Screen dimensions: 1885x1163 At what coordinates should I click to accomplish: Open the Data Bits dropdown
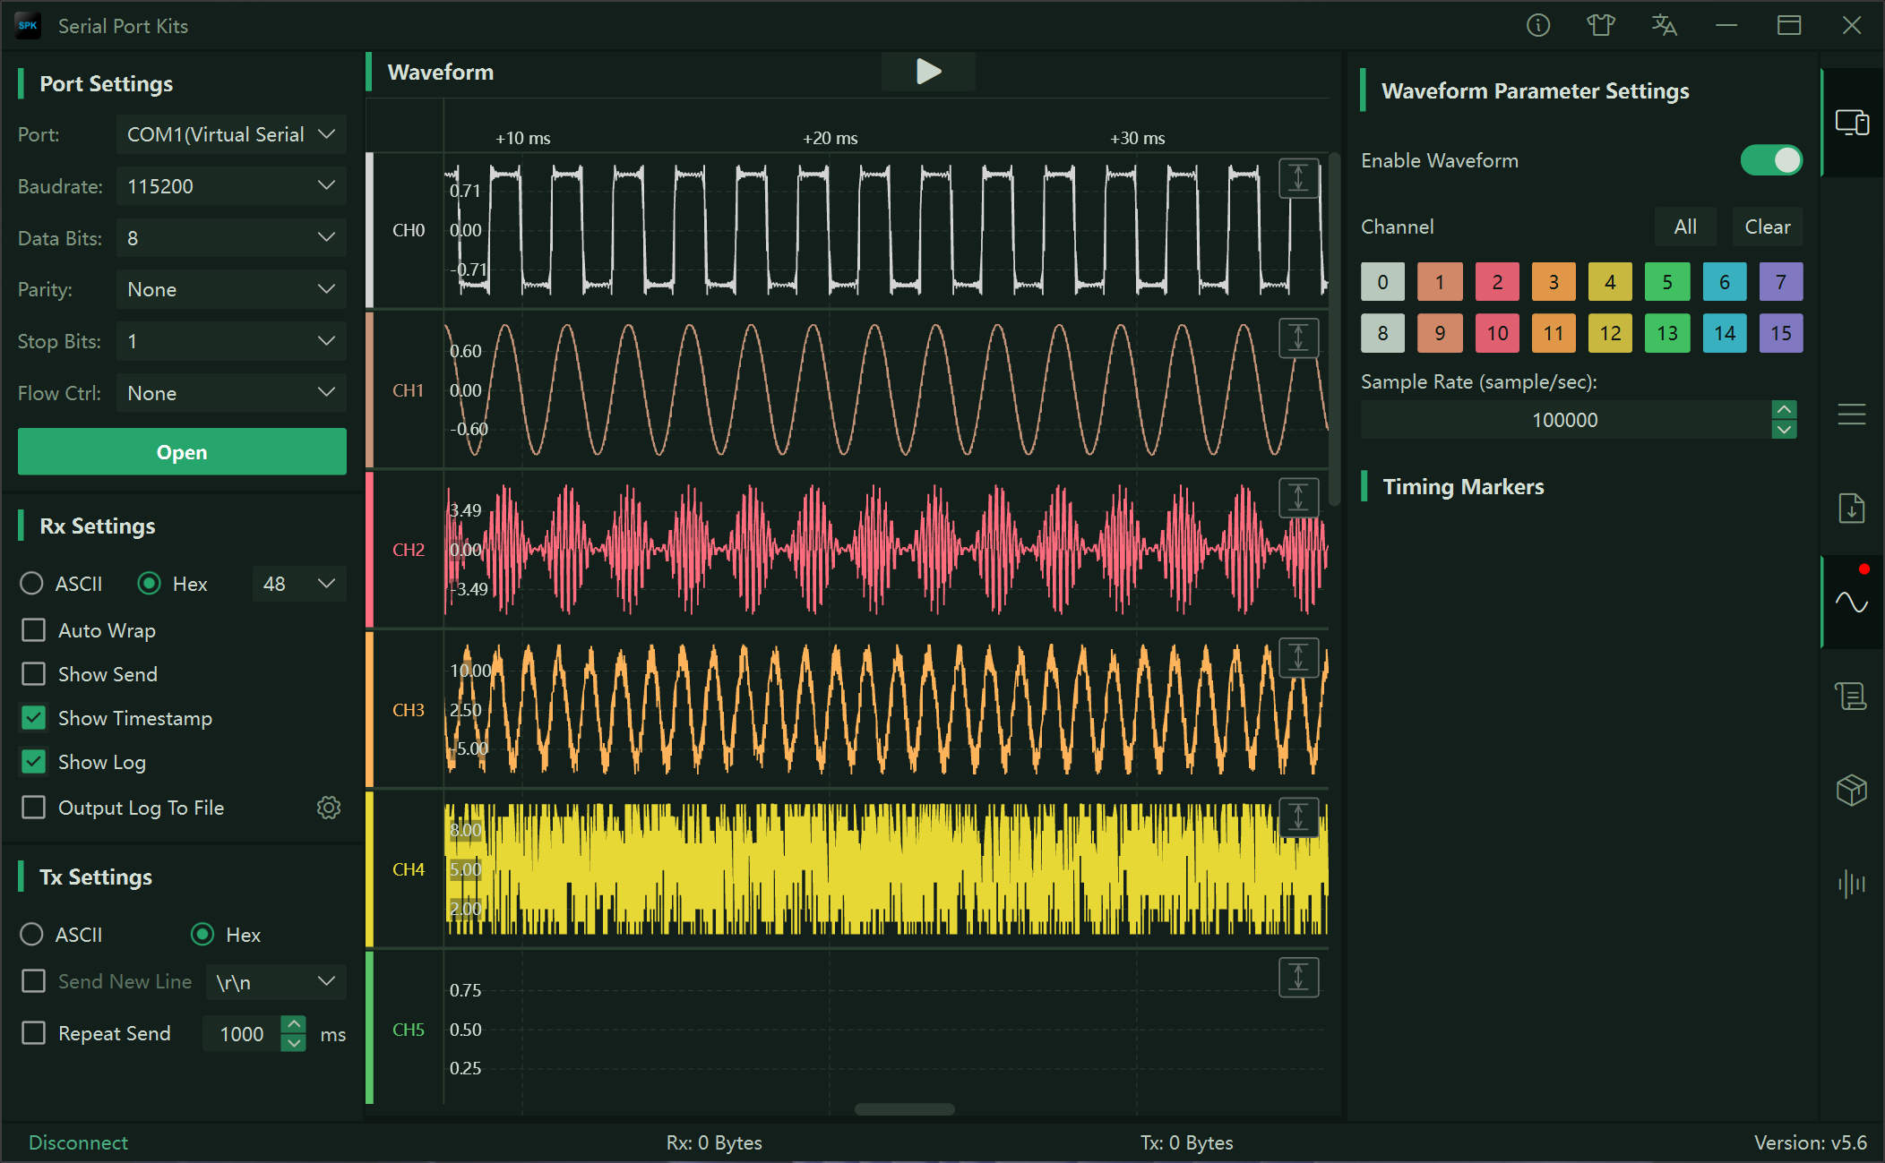coord(231,238)
